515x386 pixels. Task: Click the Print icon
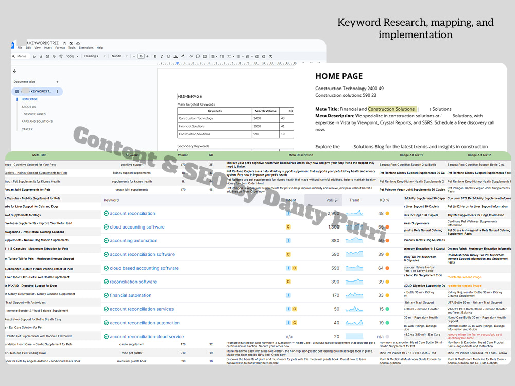coord(47,56)
